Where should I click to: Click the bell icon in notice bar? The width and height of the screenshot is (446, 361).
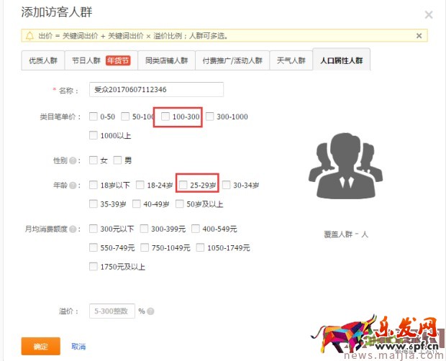pyautogui.click(x=29, y=35)
